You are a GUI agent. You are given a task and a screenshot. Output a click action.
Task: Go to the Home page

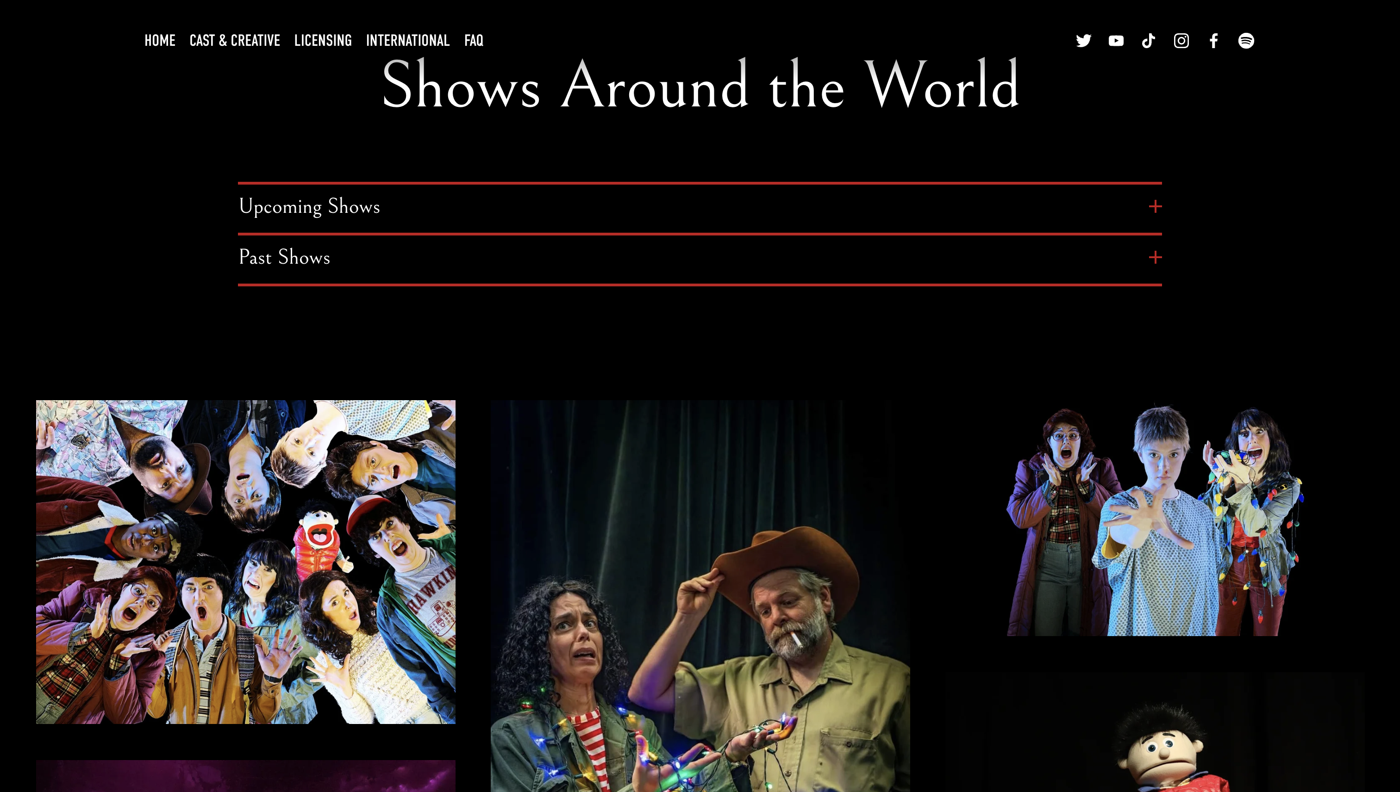pos(159,41)
